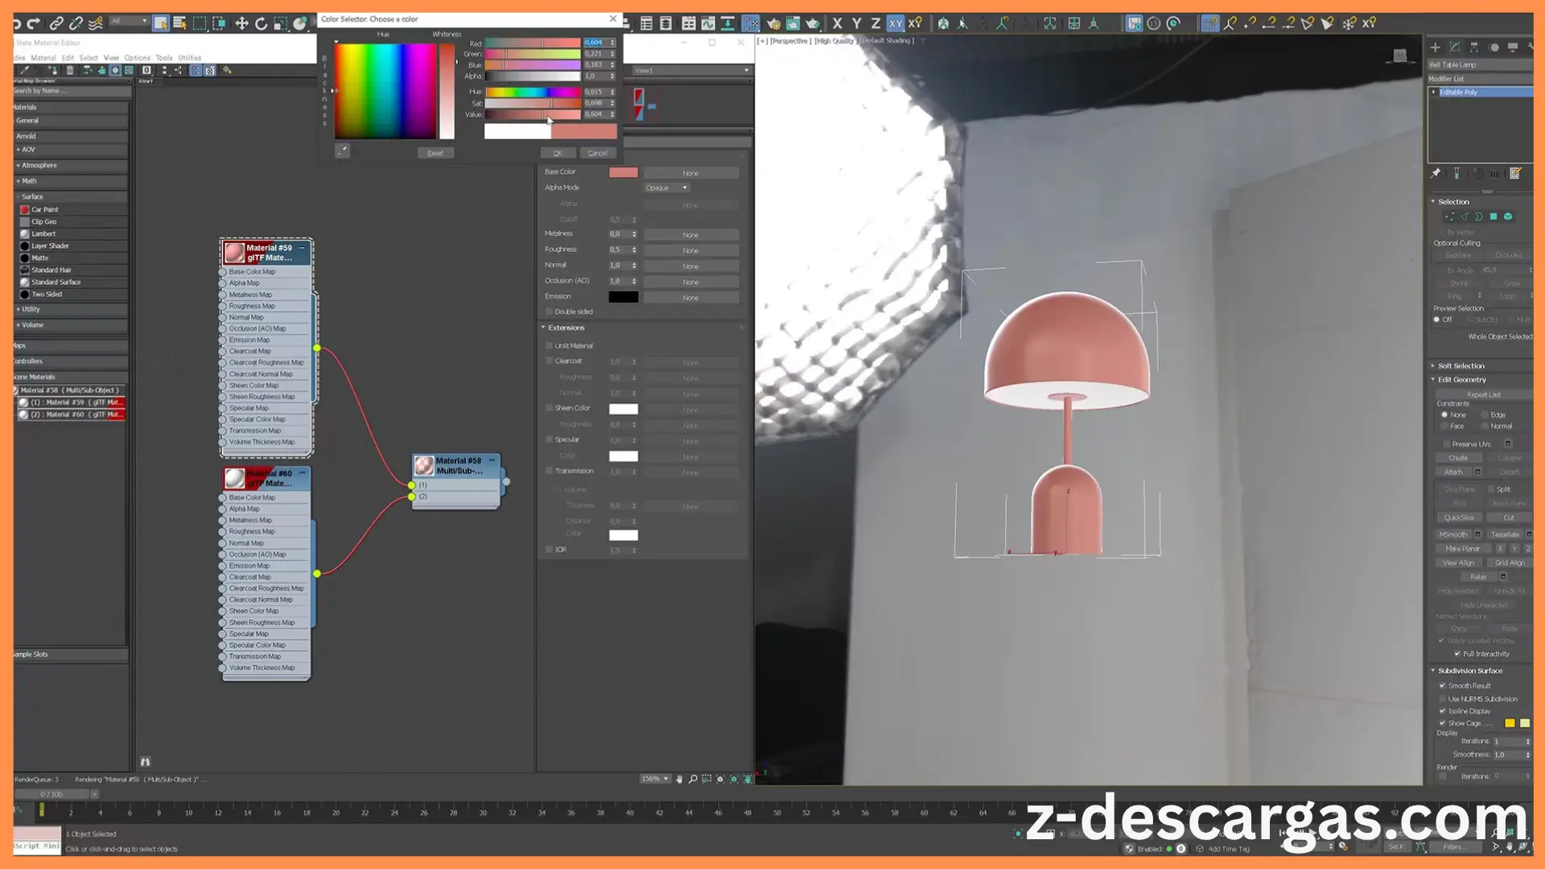Enable the Unlit Material checkbox

[x=550, y=345]
